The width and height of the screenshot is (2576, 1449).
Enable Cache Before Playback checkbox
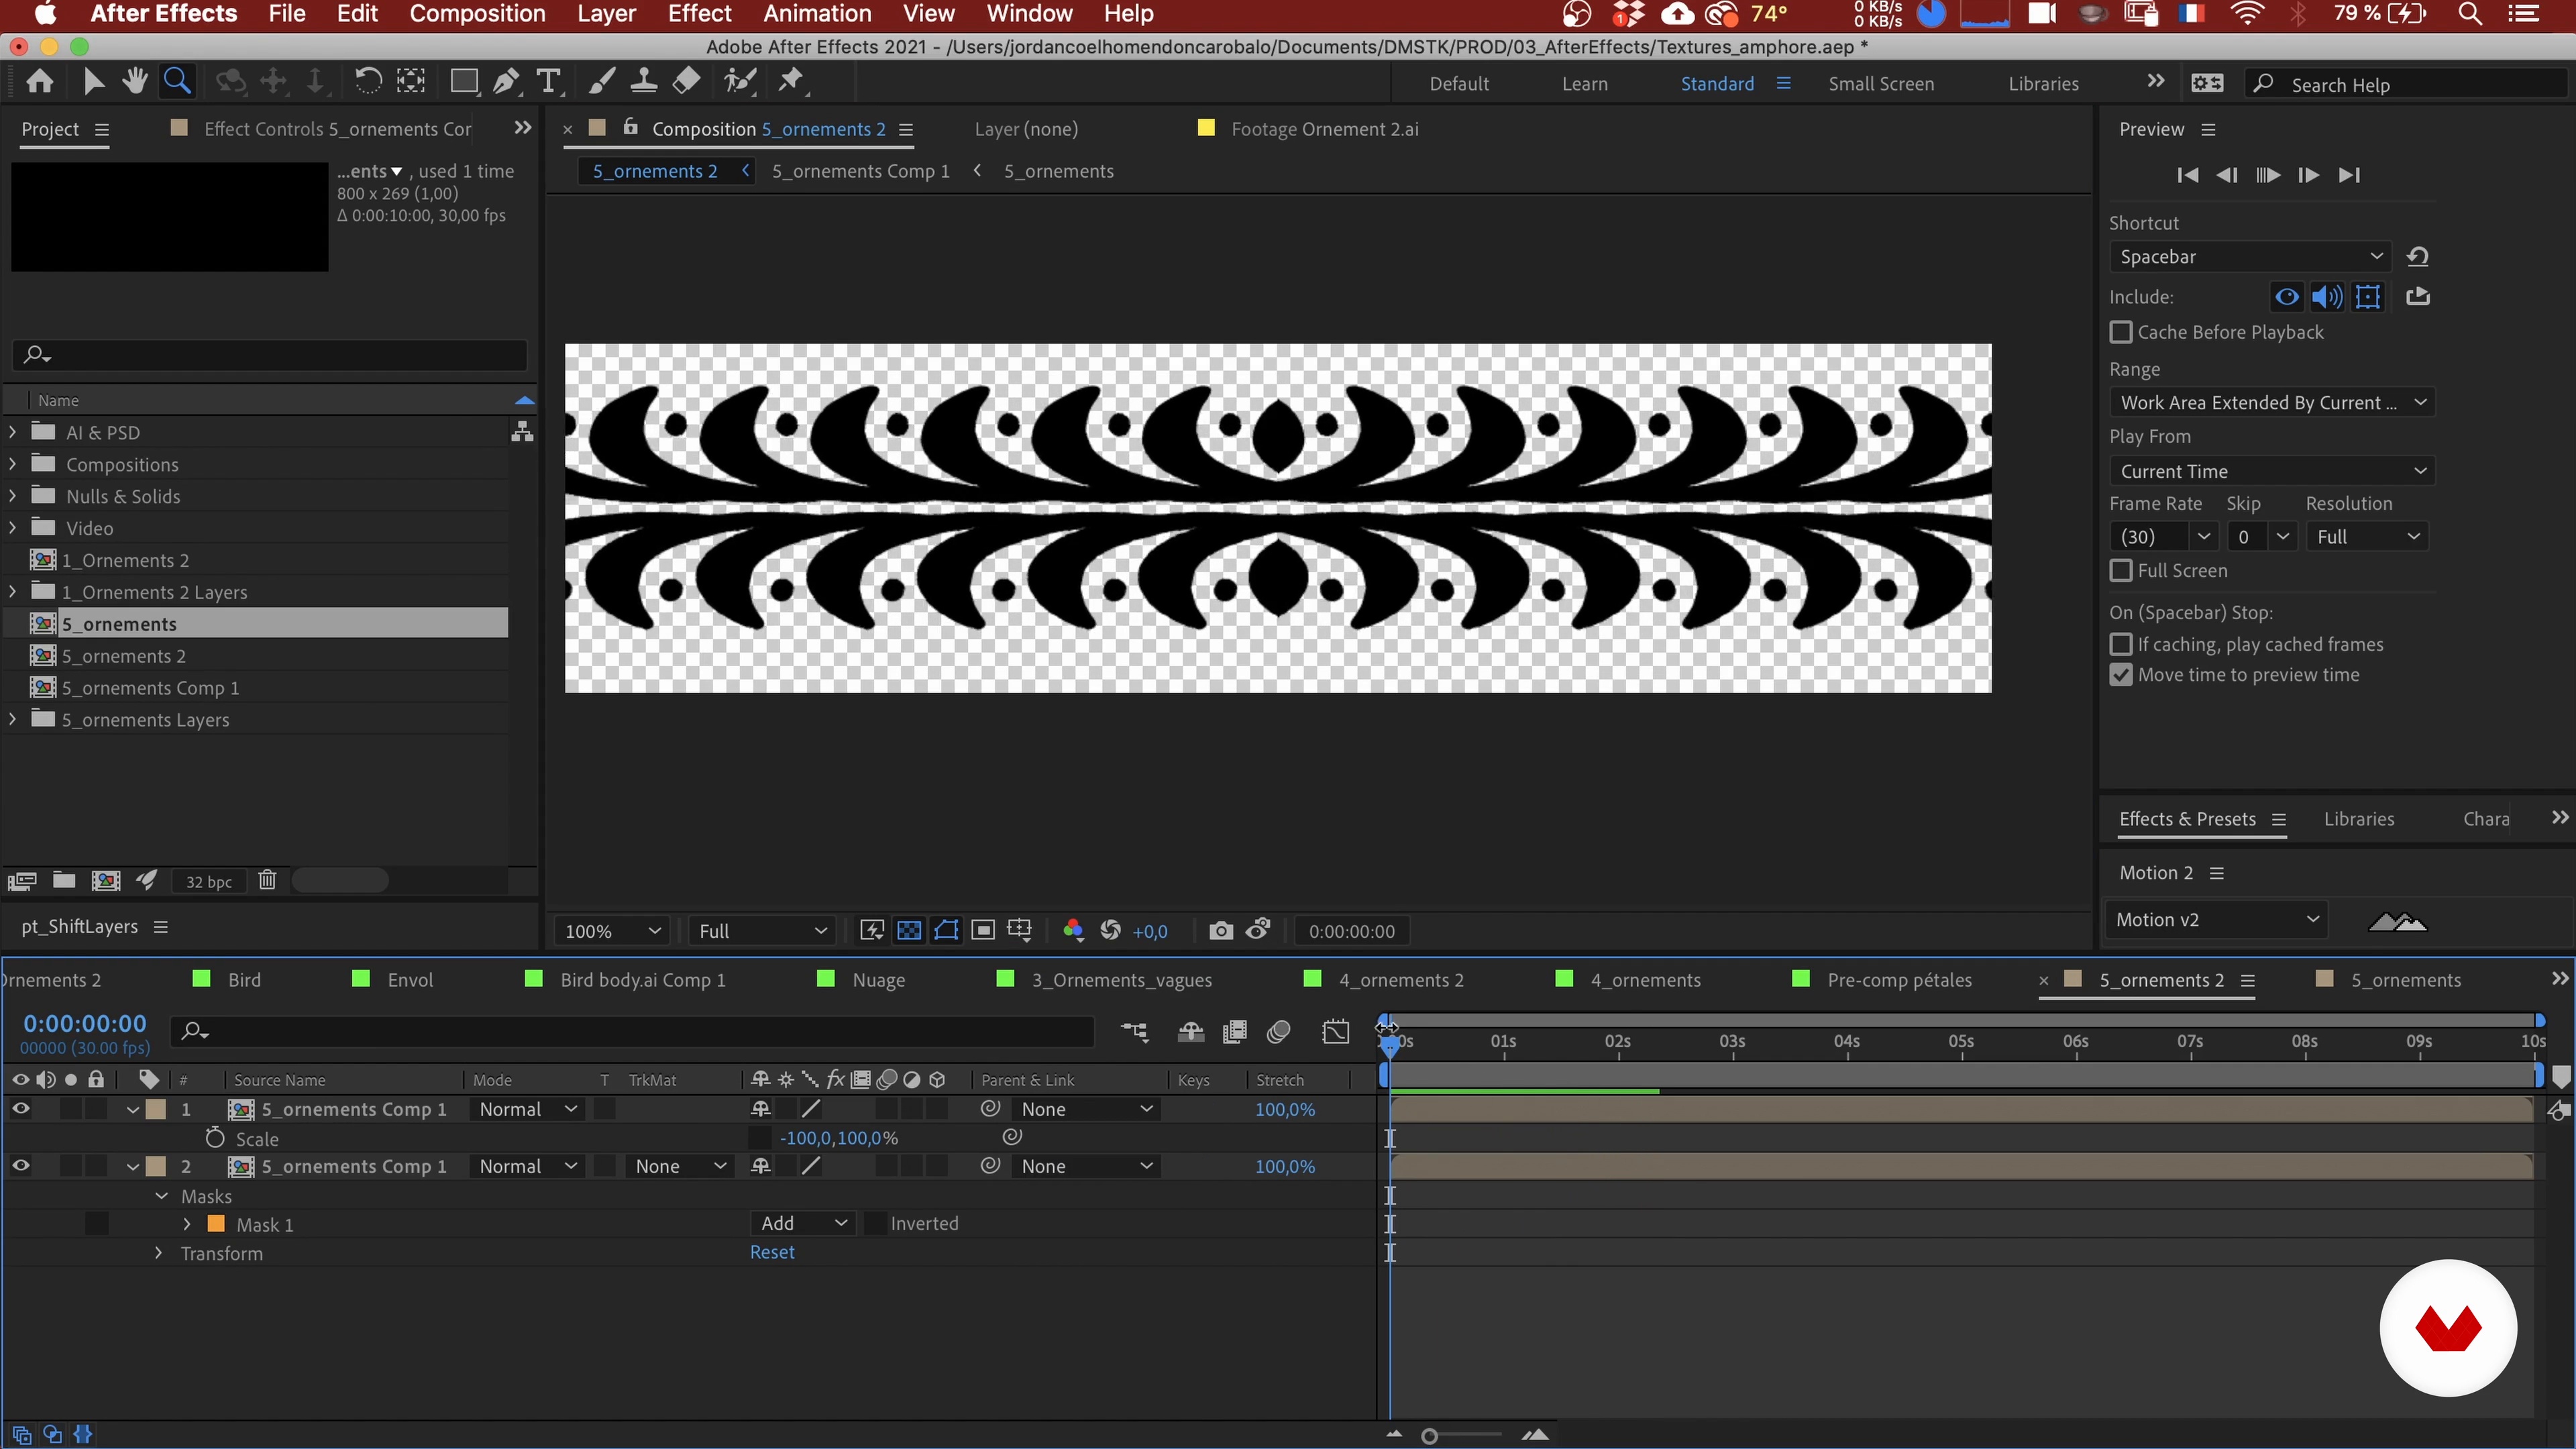click(2121, 332)
